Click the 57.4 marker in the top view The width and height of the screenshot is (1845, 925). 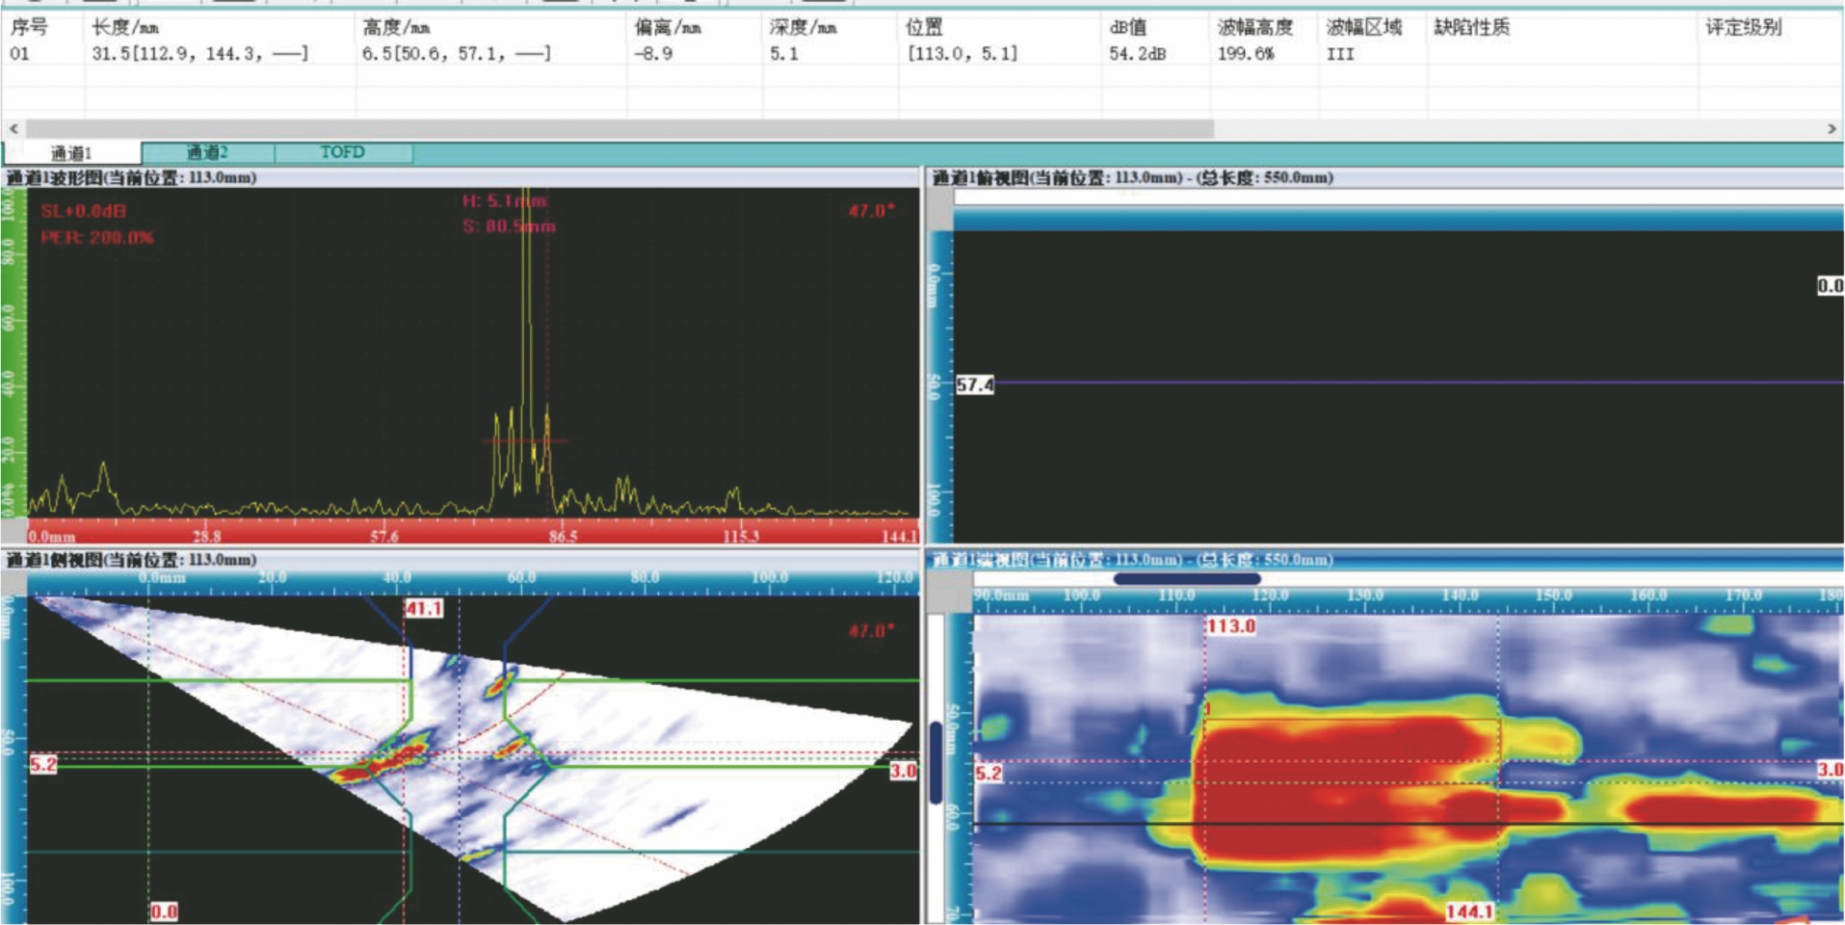tap(974, 384)
